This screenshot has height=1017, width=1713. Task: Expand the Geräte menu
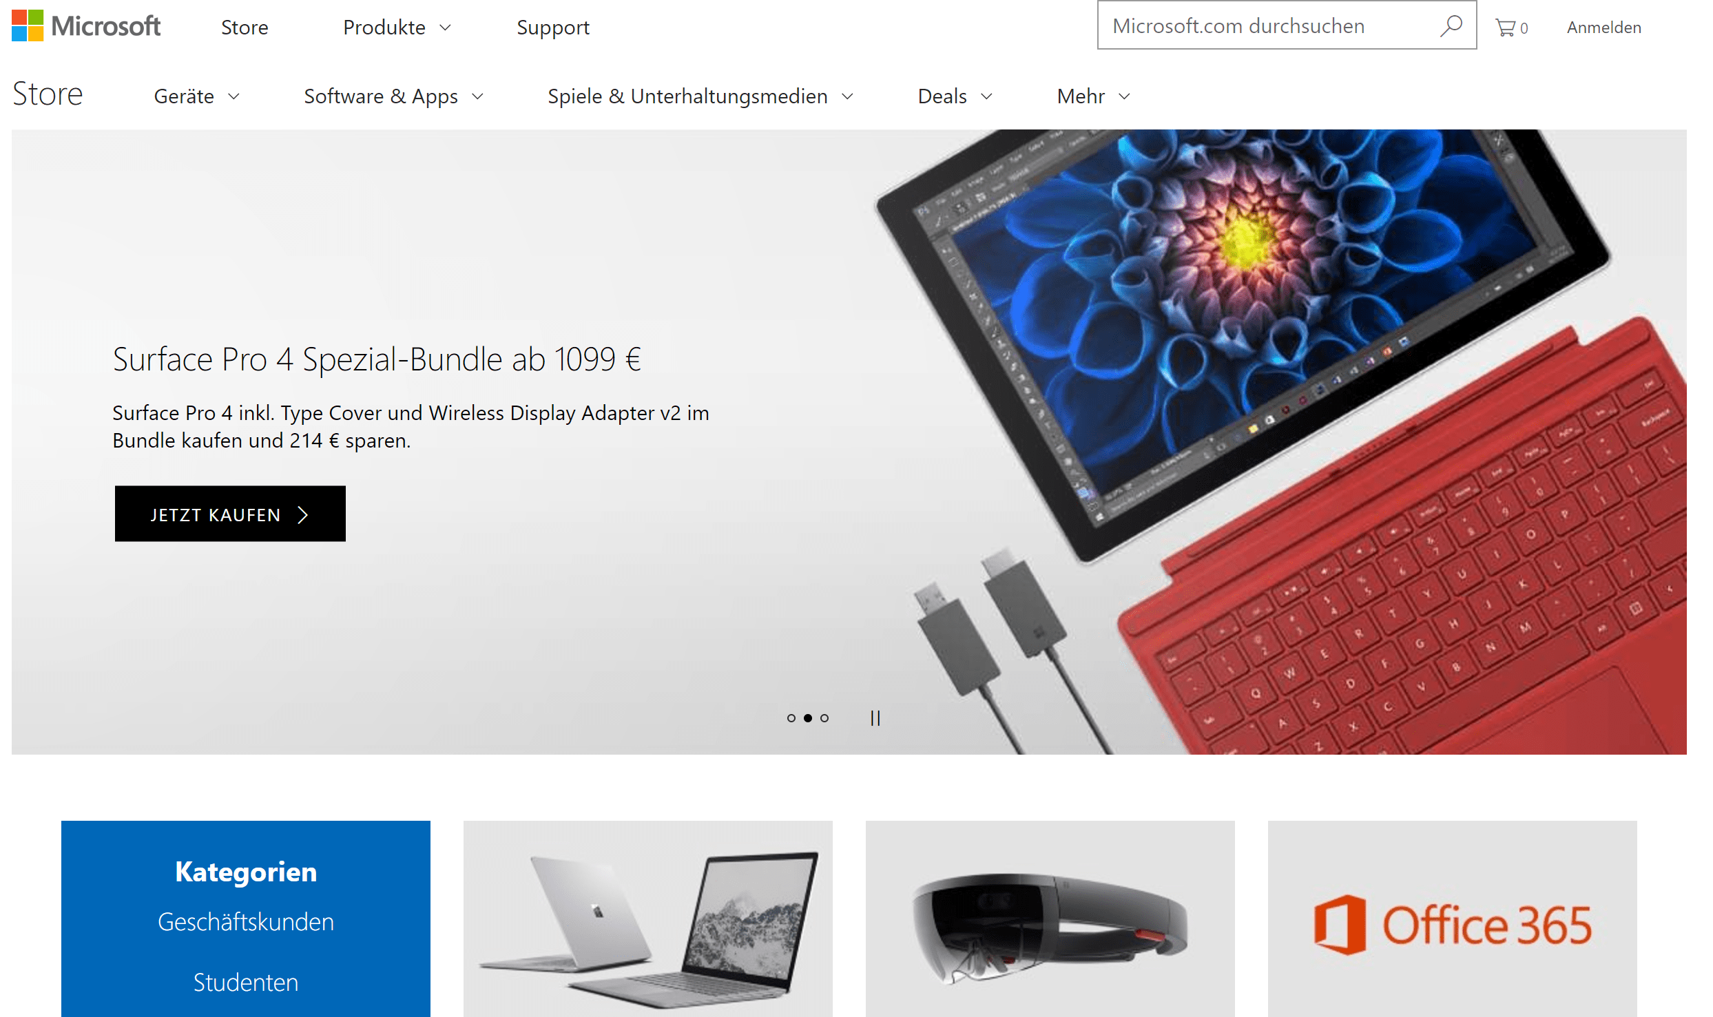(197, 96)
